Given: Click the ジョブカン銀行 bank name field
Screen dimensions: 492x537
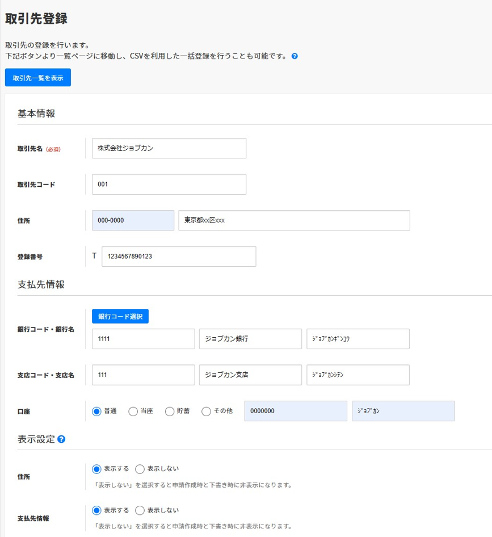Looking at the screenshot, I should coord(250,339).
